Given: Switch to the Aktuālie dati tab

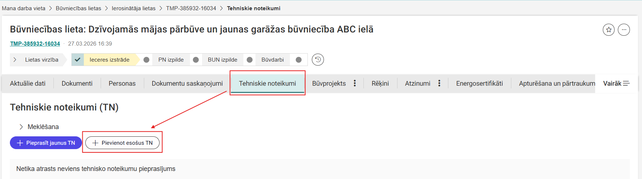Looking at the screenshot, I should point(28,83).
